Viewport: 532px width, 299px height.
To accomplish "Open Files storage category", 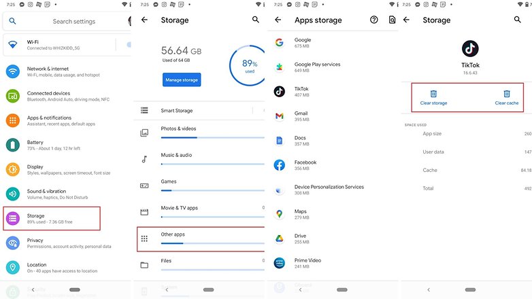I will pos(199,265).
